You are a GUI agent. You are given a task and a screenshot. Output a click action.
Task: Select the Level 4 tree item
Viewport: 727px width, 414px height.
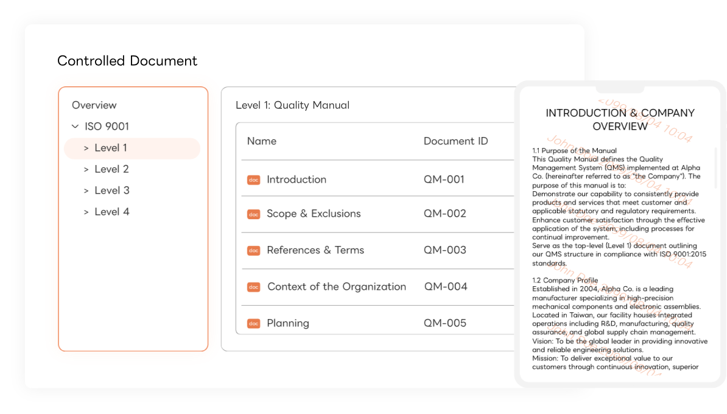(x=112, y=212)
